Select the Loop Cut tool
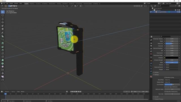Screen dimensions: 181x102 click(x=3, y=54)
